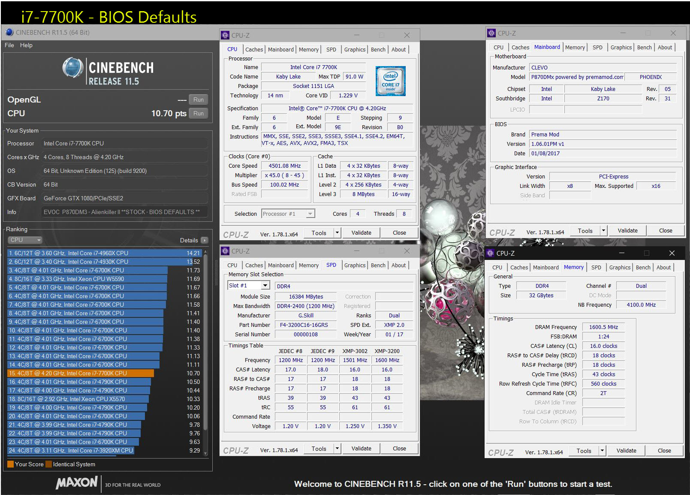Switch to Caches tab in the processor info window
Viewport: 690px width, 495px height.
tap(254, 49)
